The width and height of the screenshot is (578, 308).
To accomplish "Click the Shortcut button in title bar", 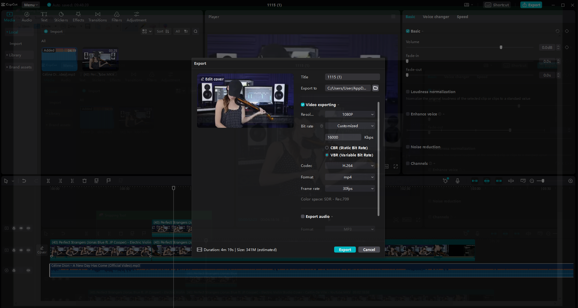I will coord(497,5).
